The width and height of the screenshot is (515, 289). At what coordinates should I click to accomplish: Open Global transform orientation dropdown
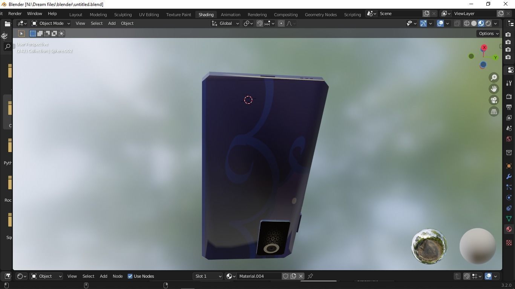(x=225, y=23)
